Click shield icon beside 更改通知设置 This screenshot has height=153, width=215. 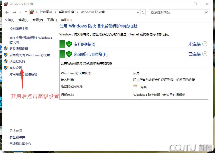point(6,49)
